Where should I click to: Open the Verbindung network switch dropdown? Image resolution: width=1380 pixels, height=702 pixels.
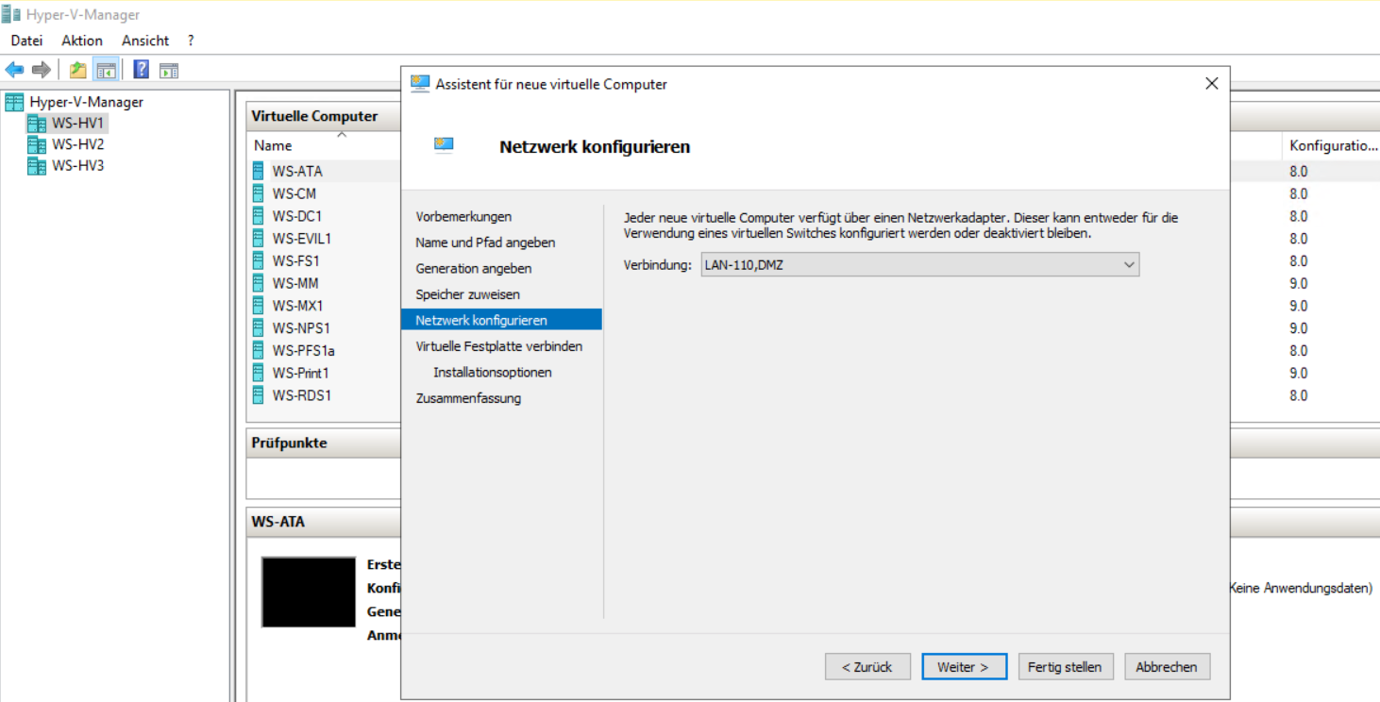point(919,265)
